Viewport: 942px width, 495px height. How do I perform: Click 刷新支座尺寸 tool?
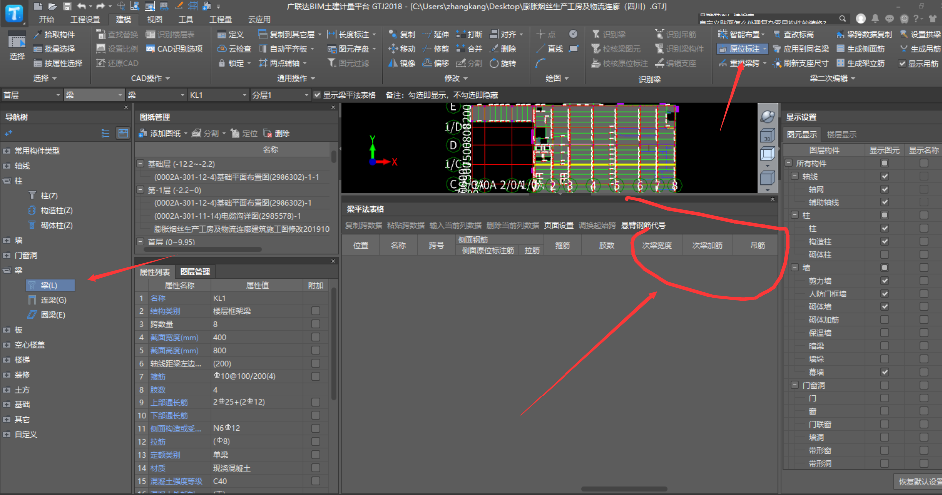[x=801, y=63]
